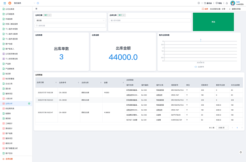Select 公司出库表 in the sidebar
This screenshot has width=246, height=162.
click(x=10, y=9)
